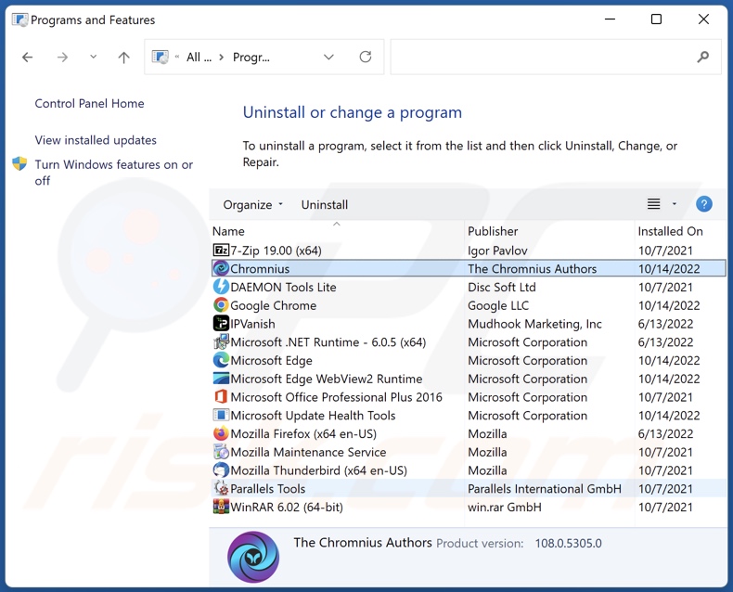This screenshot has height=592, width=733.
Task: Go back with the left arrow
Action: (x=28, y=57)
